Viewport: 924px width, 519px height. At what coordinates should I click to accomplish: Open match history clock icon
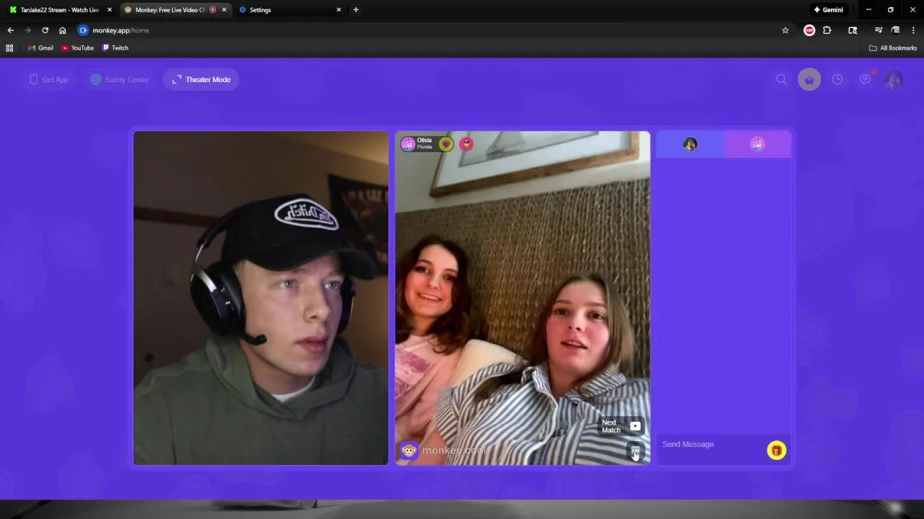[x=837, y=79]
